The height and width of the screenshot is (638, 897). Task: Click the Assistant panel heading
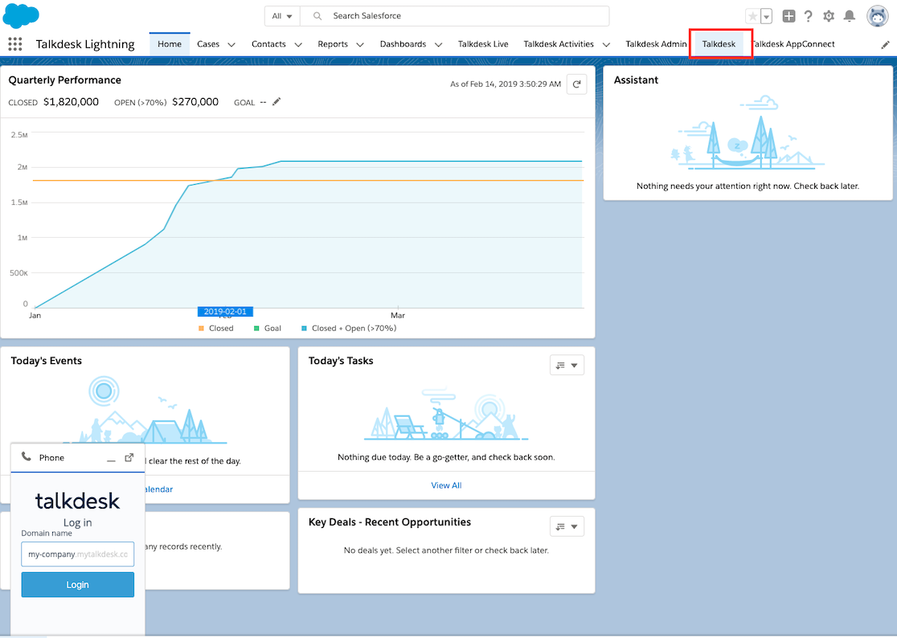(636, 80)
